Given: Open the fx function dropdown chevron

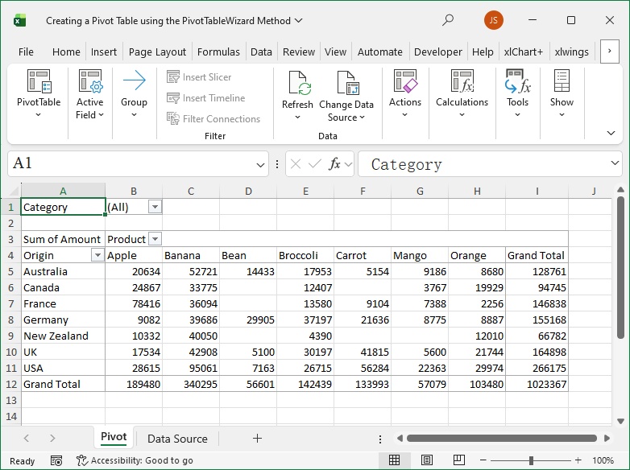Looking at the screenshot, I should 348,164.
